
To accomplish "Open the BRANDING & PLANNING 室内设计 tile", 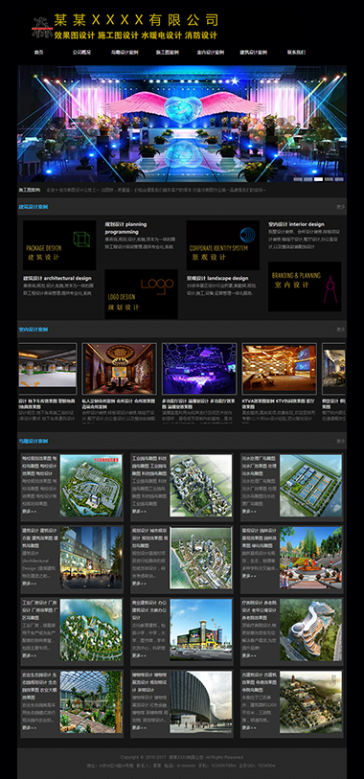I will click(305, 286).
